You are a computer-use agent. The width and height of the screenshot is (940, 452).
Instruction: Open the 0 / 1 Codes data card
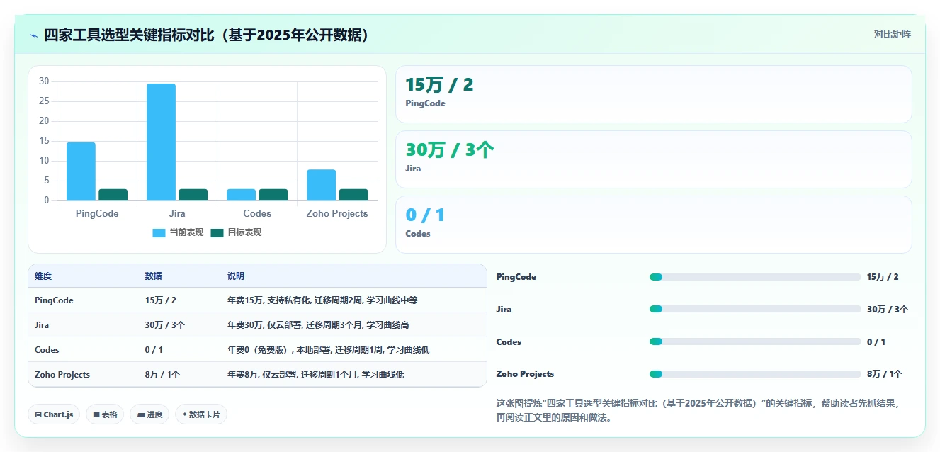(653, 225)
